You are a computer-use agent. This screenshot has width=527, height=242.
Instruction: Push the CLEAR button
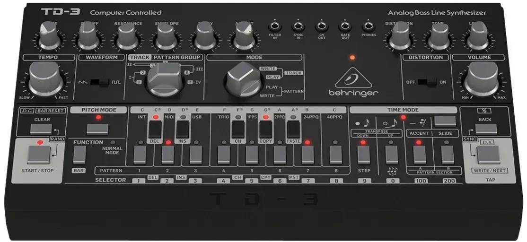[41, 129]
